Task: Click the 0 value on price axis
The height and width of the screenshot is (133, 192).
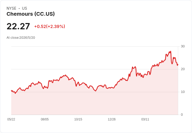Action: [x=182, y=115]
